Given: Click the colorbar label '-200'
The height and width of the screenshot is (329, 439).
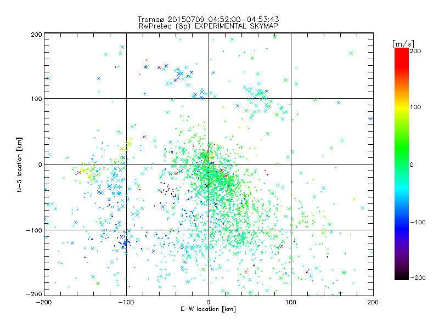Looking at the screenshot, I should point(418,277).
